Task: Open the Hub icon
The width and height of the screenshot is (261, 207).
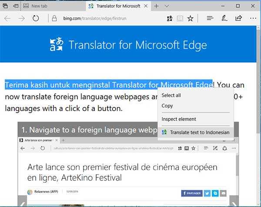Action: pos(210,18)
